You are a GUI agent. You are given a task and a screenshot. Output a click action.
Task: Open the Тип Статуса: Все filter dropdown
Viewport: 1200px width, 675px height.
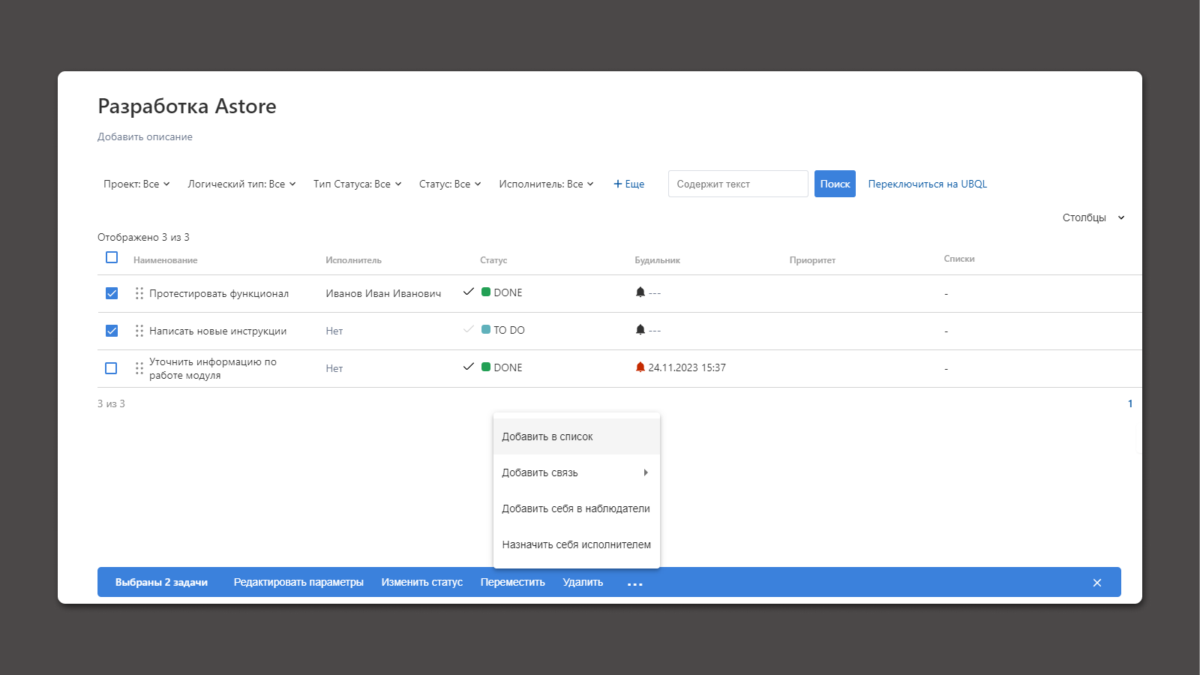click(358, 184)
